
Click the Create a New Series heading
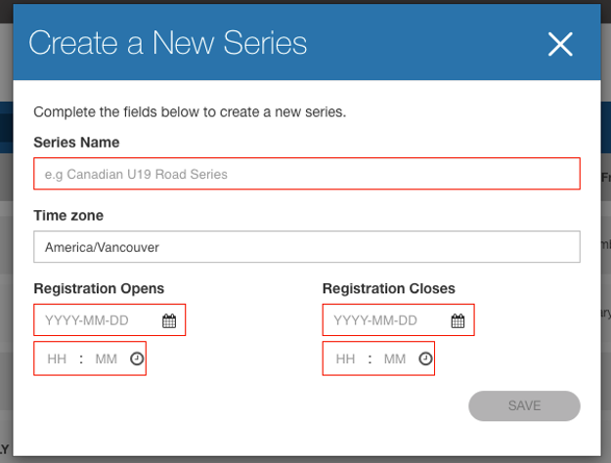(168, 43)
